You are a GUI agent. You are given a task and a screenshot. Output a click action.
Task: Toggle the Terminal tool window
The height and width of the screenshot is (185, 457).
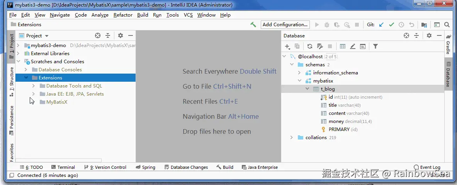pyautogui.click(x=63, y=167)
